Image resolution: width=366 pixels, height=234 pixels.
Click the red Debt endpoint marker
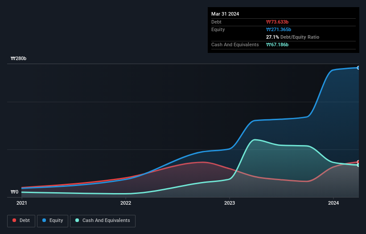pyautogui.click(x=358, y=162)
